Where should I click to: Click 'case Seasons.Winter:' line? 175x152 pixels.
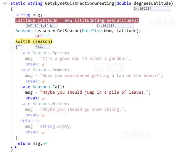45,104
